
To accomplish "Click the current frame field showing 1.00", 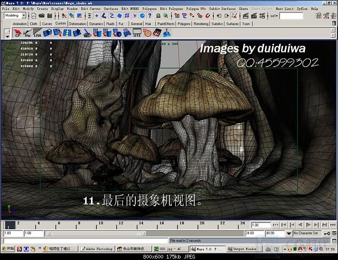I will (260, 225).
